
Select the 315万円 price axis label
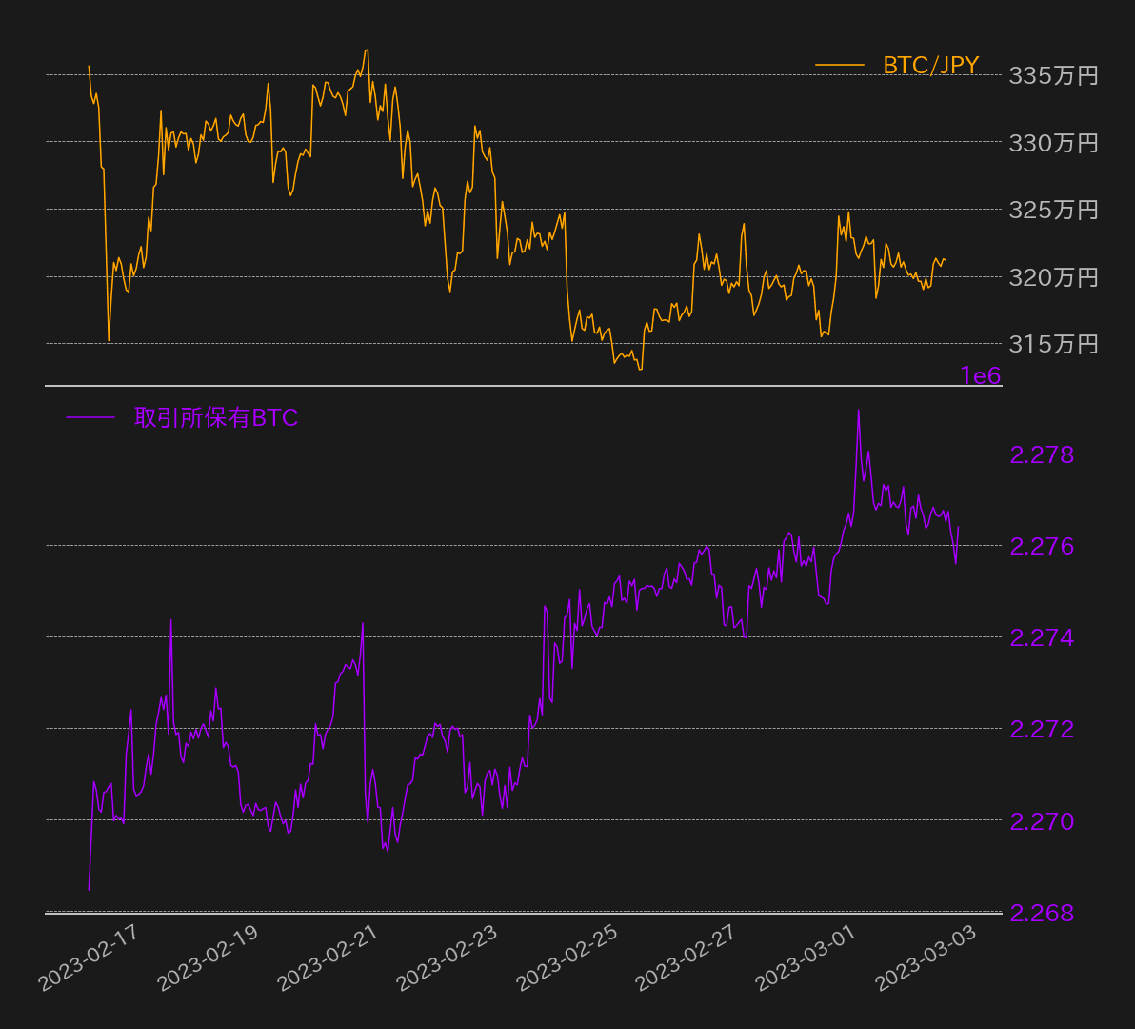tap(1053, 344)
